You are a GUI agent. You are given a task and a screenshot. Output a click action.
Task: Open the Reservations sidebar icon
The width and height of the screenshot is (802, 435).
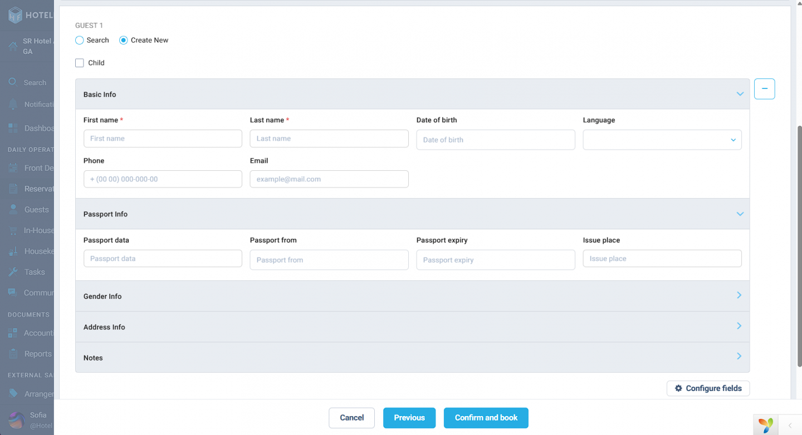(x=13, y=189)
